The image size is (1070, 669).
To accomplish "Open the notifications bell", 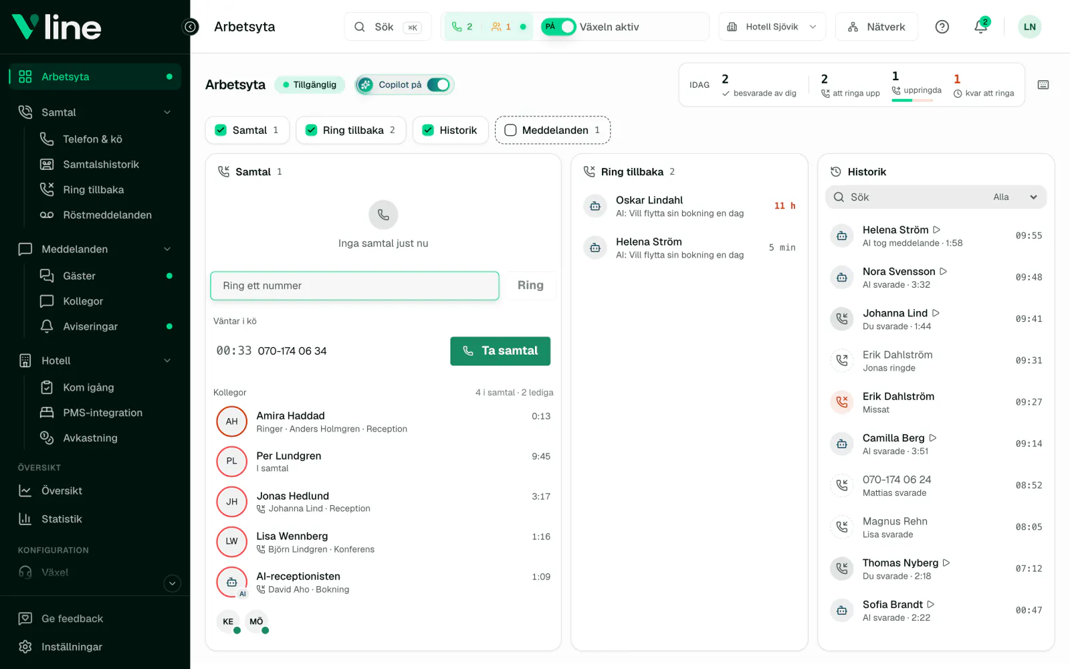I will [x=980, y=27].
